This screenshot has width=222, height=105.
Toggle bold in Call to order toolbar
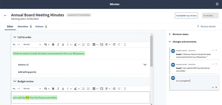click(x=53, y=45)
